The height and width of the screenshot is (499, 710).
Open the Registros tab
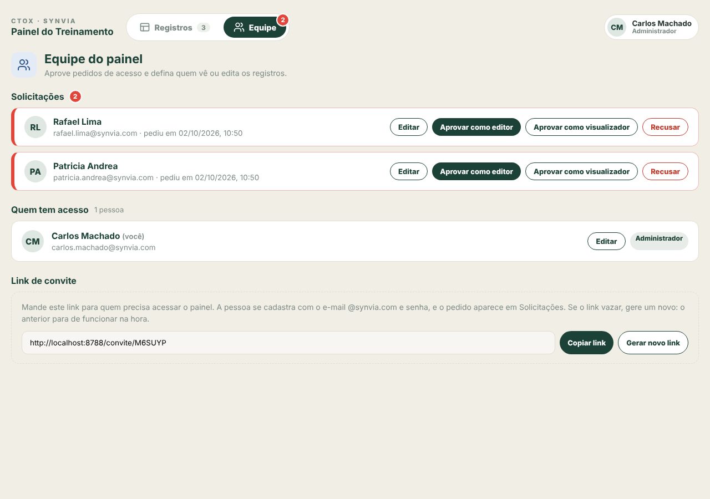point(175,27)
